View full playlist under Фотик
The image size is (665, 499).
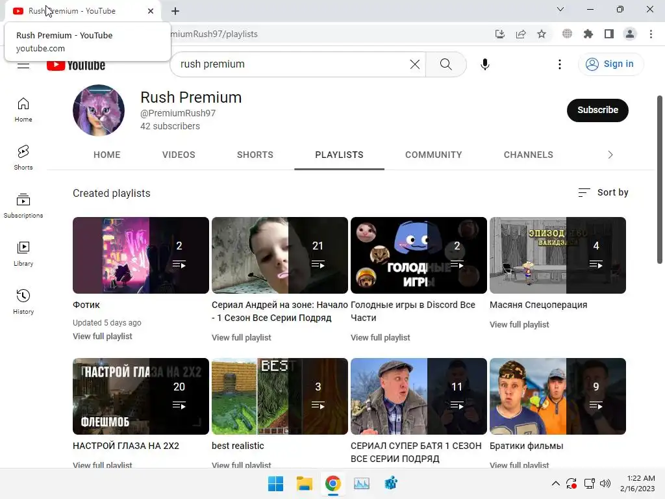click(x=102, y=337)
